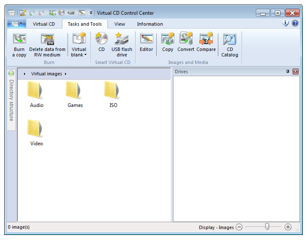Select Delete data from RW medium
This screenshot has height=240, width=307.
(x=47, y=45)
